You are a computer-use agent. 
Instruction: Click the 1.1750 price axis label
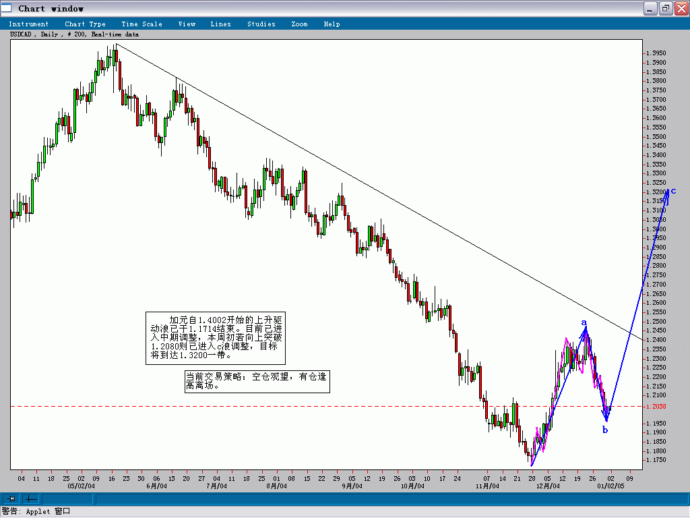pyautogui.click(x=656, y=460)
